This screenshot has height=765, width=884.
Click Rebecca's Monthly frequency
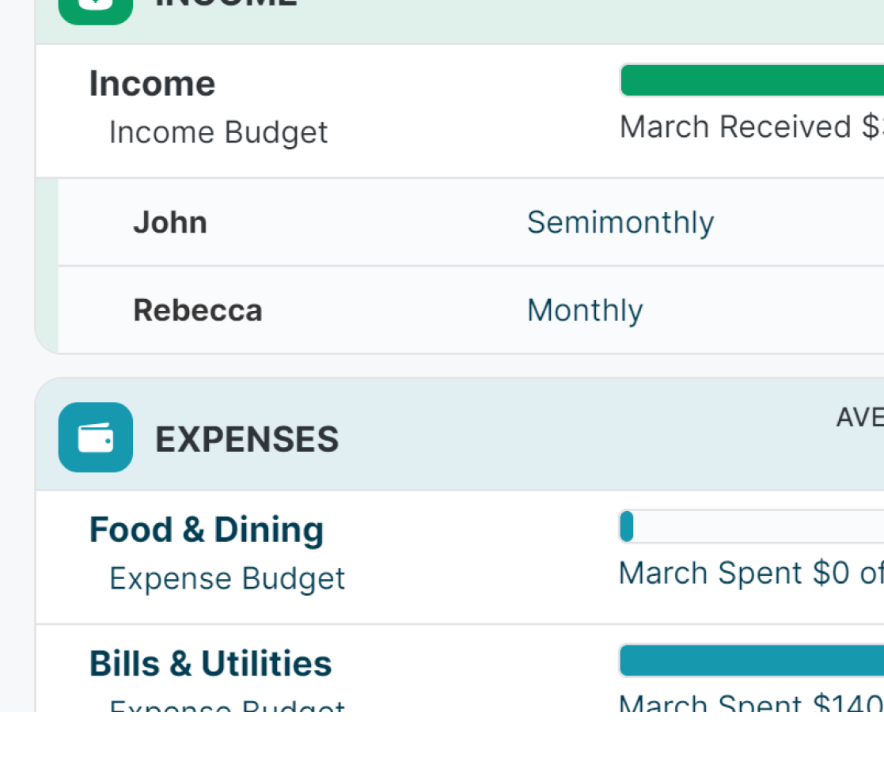(x=585, y=310)
